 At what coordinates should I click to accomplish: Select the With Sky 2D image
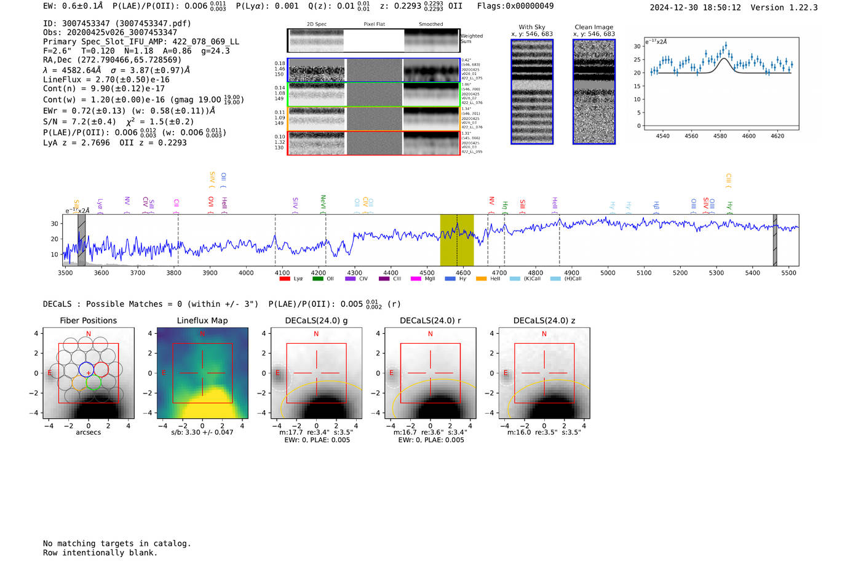click(x=532, y=92)
